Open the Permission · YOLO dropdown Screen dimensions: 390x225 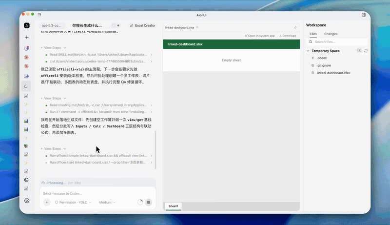point(73,203)
